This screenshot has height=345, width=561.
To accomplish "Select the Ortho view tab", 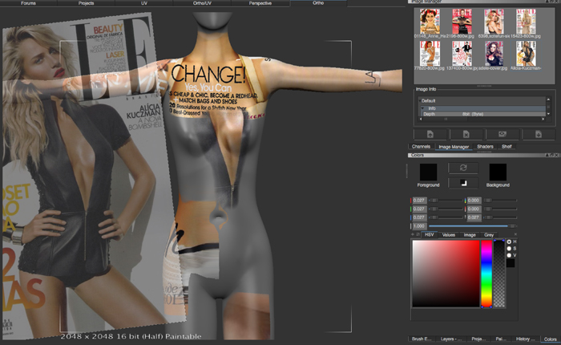I will (318, 3).
